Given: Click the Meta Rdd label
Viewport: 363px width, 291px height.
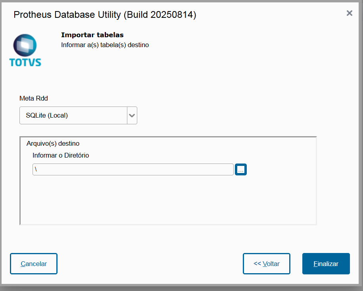Looking at the screenshot, I should (x=34, y=98).
